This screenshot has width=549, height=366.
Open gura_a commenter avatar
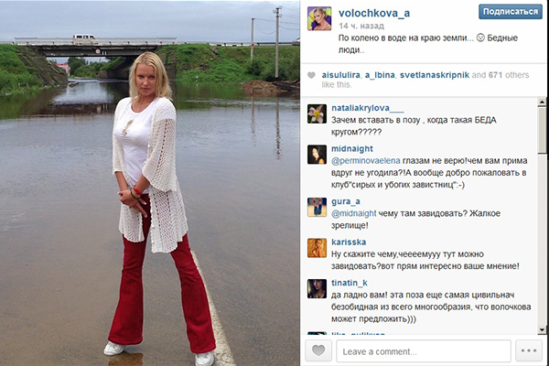point(317,207)
